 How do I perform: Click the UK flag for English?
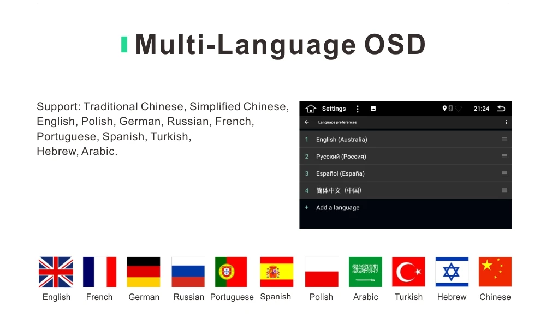pos(56,272)
